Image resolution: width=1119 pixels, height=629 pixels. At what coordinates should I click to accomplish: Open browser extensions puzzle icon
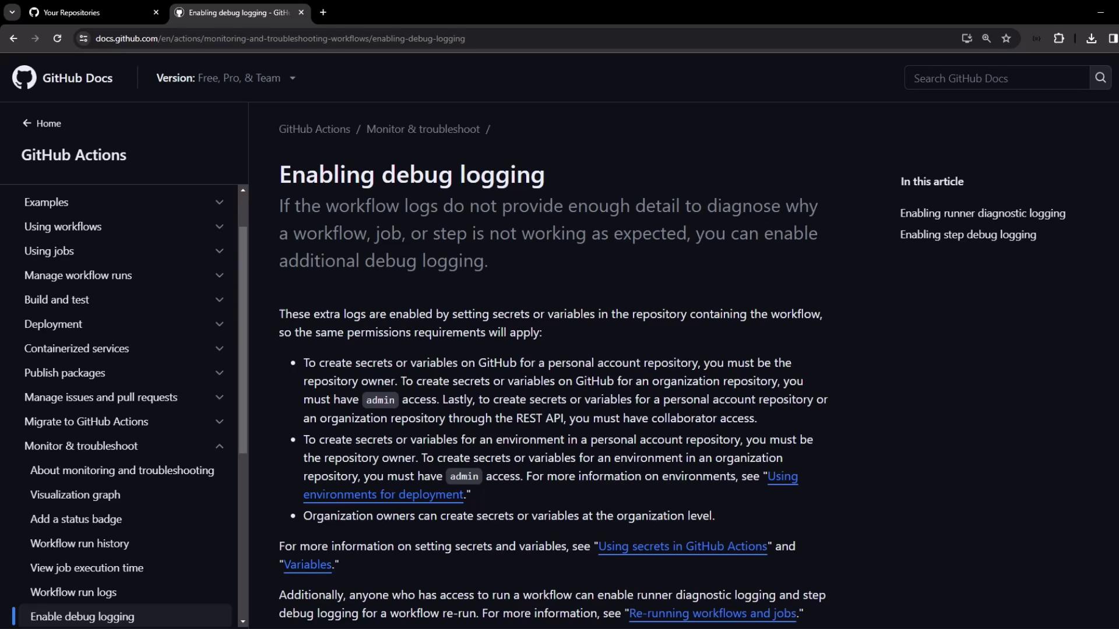click(x=1059, y=38)
